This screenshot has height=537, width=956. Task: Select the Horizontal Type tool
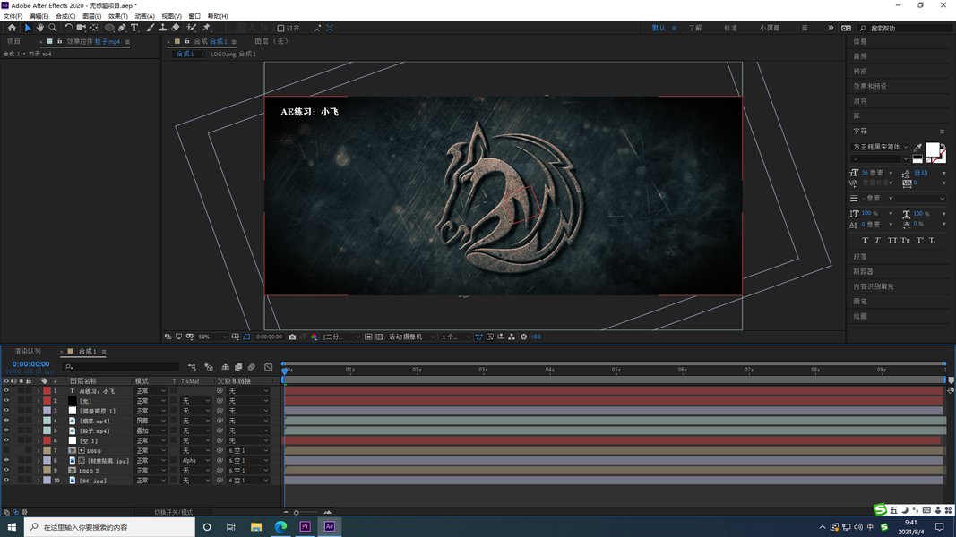[x=134, y=28]
